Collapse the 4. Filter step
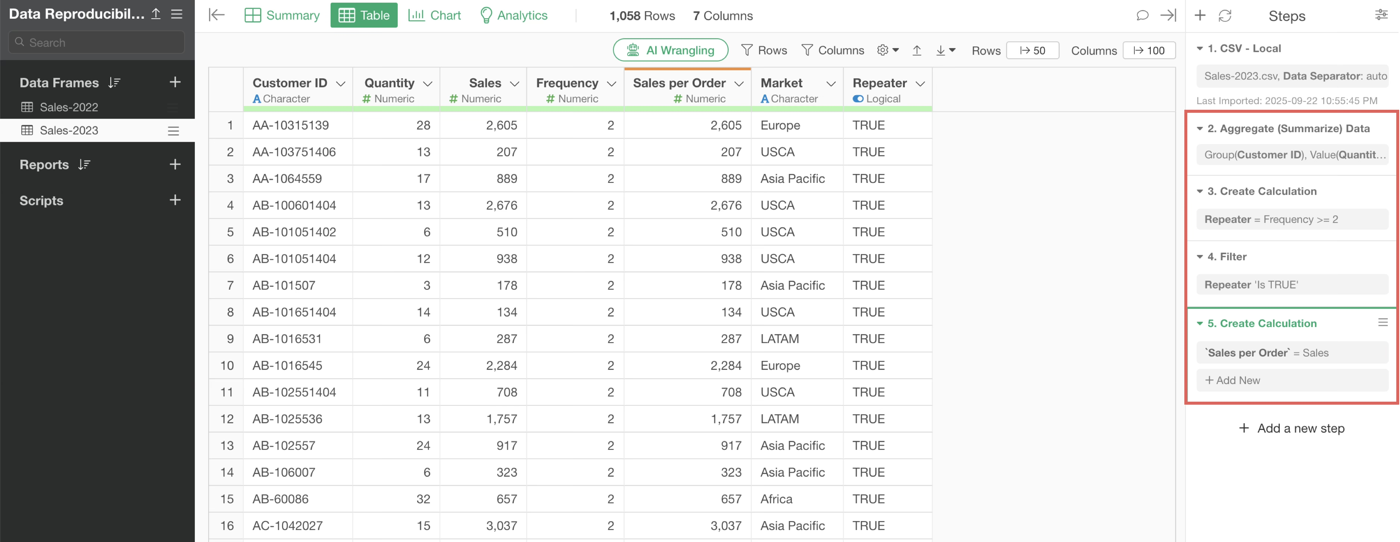The width and height of the screenshot is (1400, 542). (x=1200, y=256)
